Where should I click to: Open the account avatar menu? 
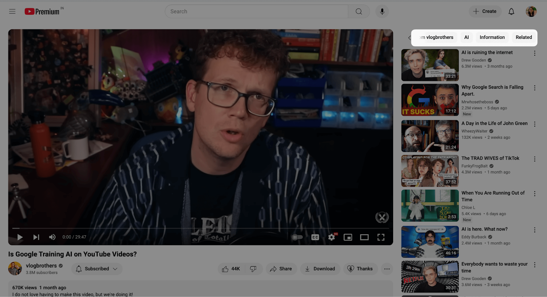pyautogui.click(x=531, y=11)
